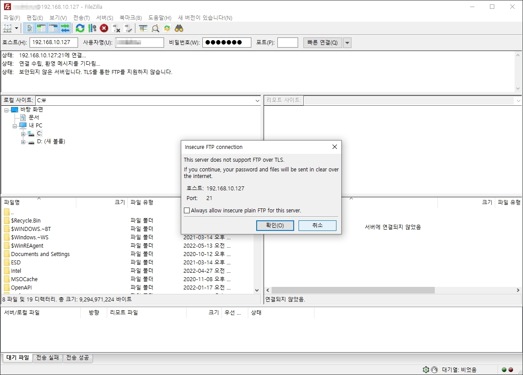Screen dimensions: 523x375
Task: Open the 북마크(B) menu
Action: (x=131, y=18)
